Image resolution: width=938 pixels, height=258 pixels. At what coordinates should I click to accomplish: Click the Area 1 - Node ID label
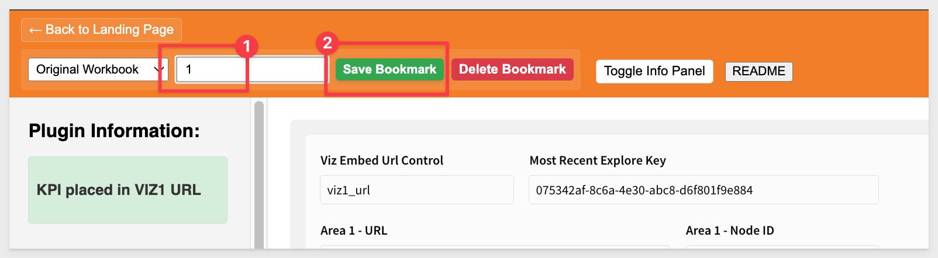[730, 231]
